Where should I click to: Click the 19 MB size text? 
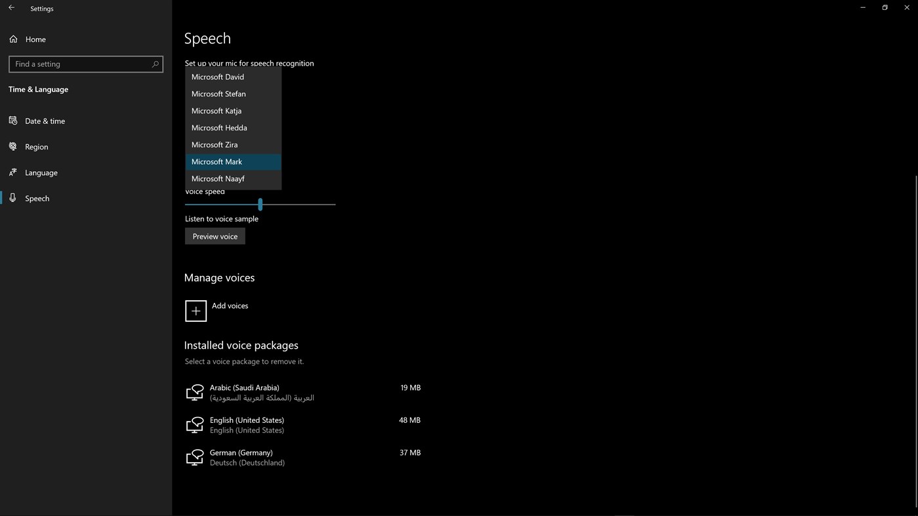click(x=410, y=387)
